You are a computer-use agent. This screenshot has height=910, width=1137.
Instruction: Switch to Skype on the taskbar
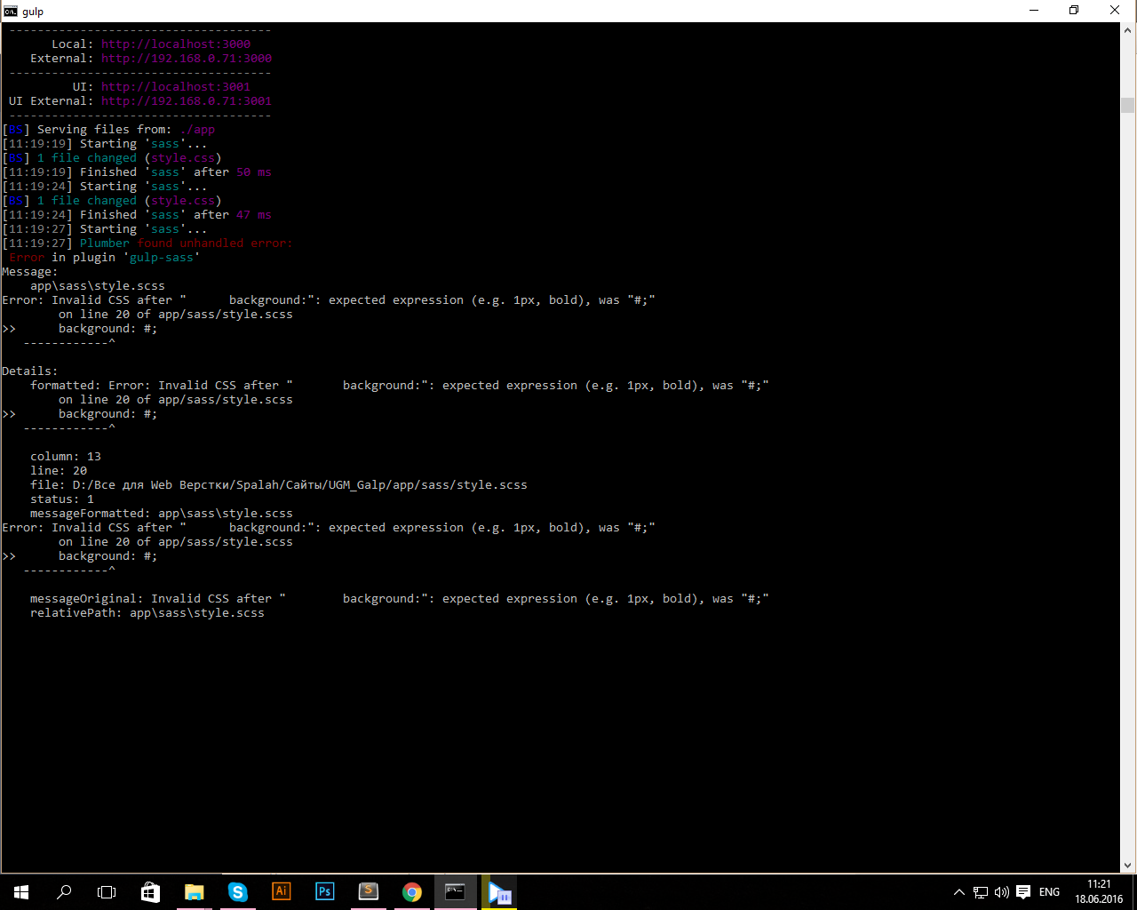pos(237,892)
